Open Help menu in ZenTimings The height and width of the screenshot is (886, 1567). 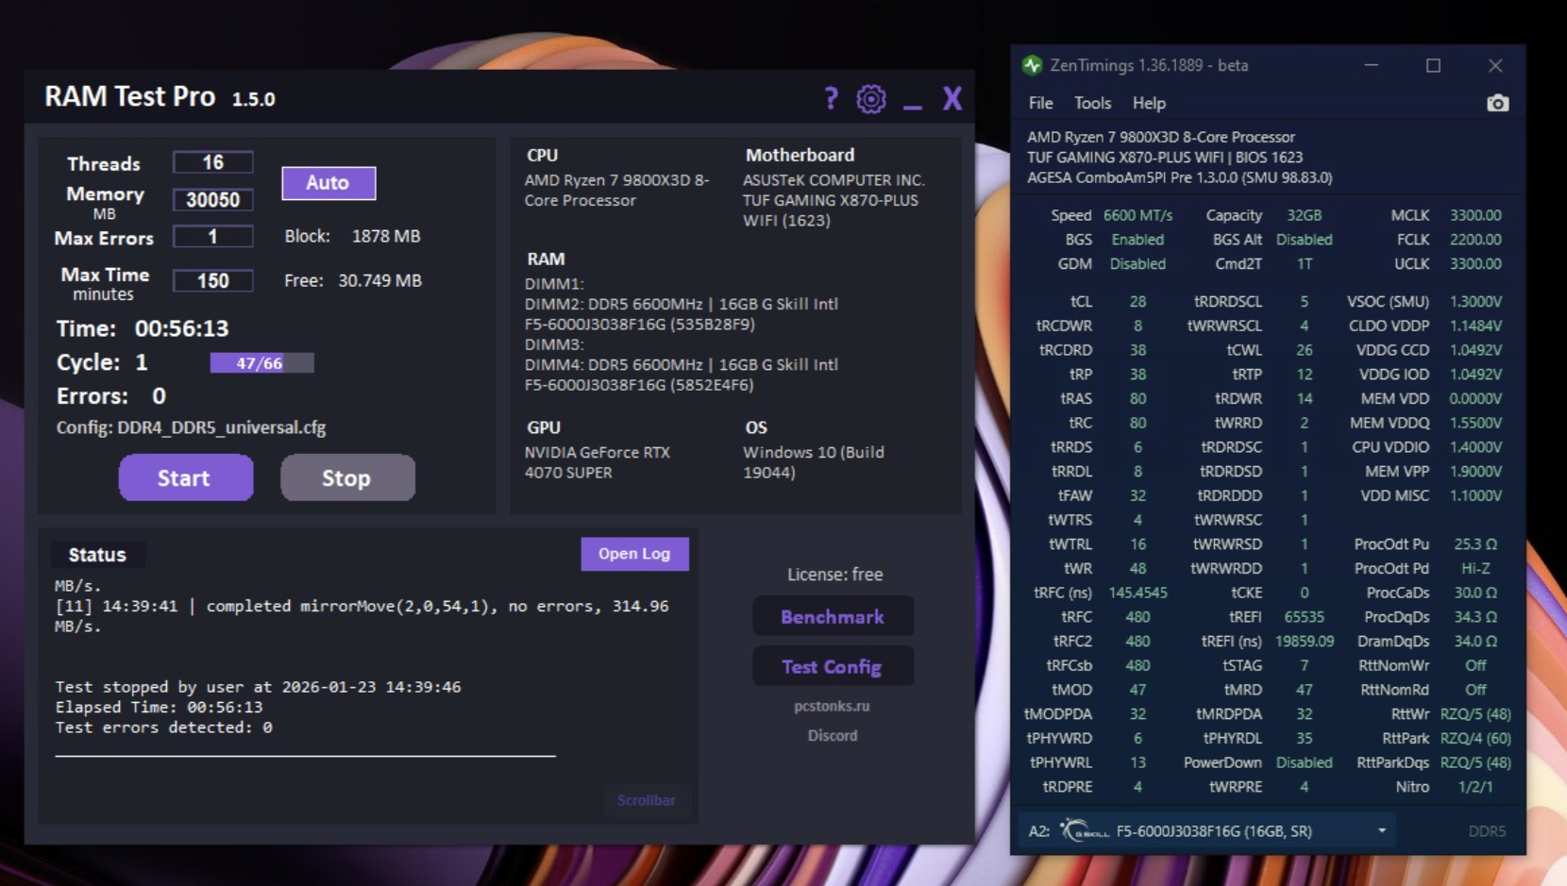point(1149,103)
